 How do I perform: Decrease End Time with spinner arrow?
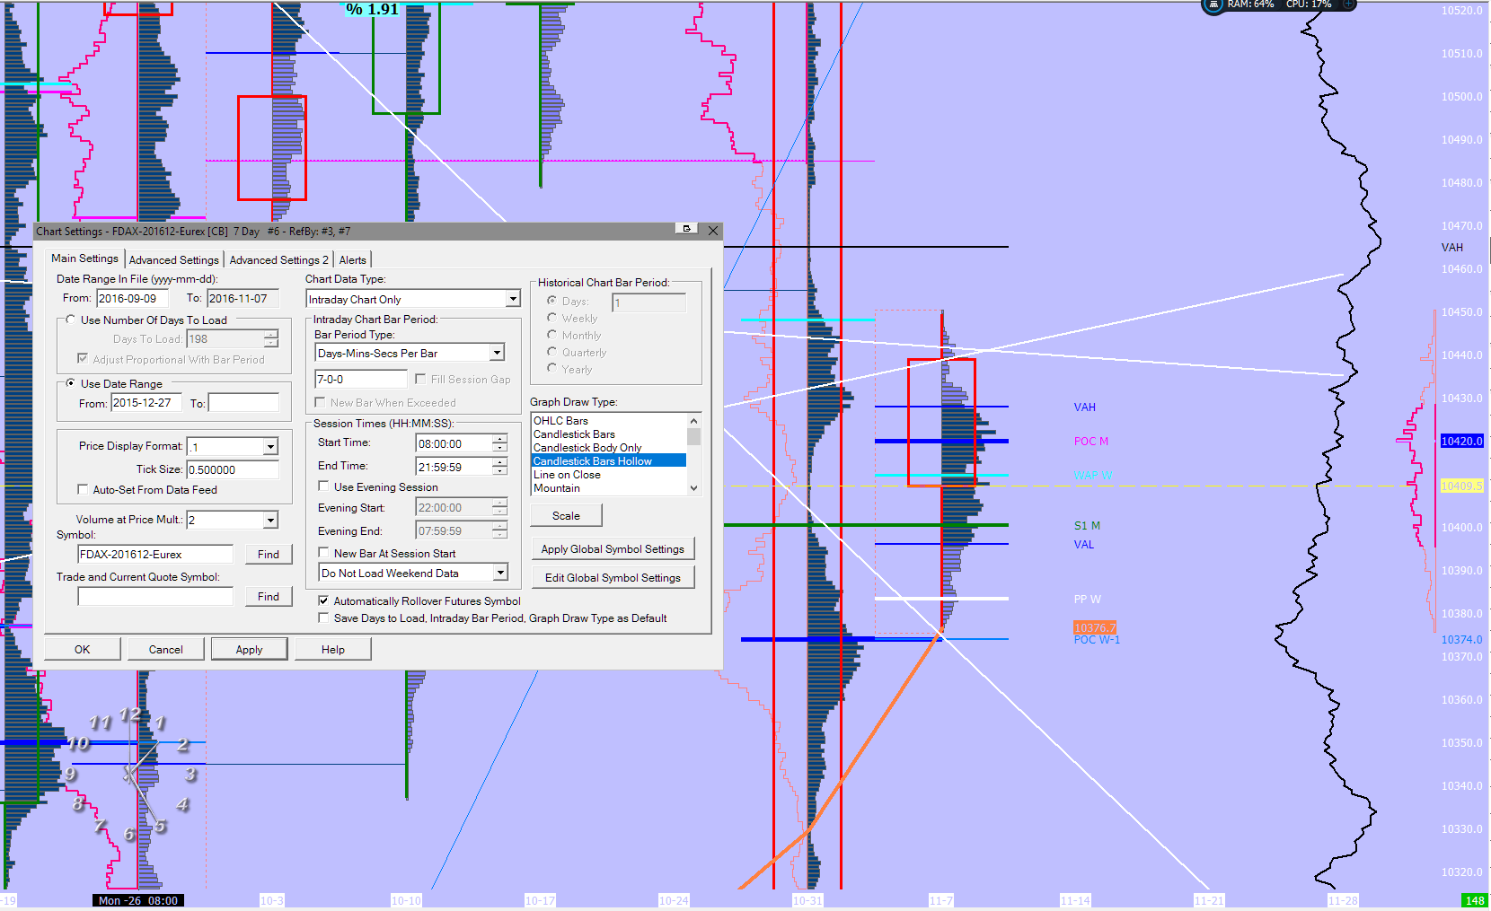(500, 471)
